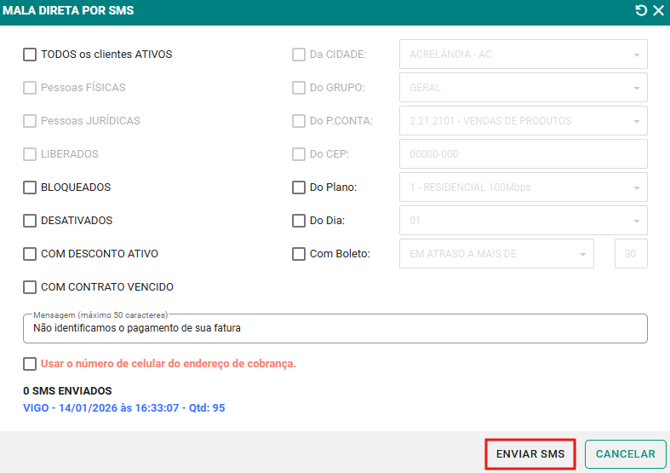Toggle the Com Boleto checkbox

coord(299,254)
